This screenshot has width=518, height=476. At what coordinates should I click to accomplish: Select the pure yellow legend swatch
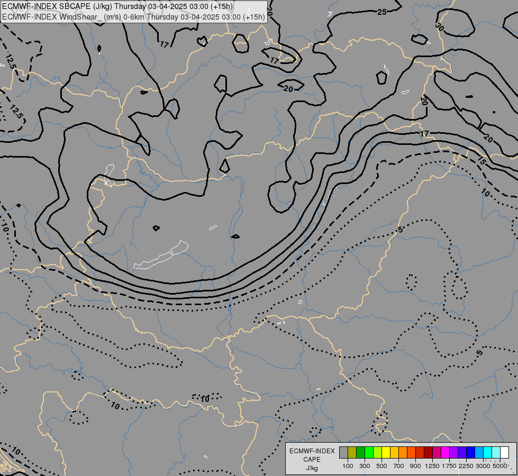click(386, 453)
